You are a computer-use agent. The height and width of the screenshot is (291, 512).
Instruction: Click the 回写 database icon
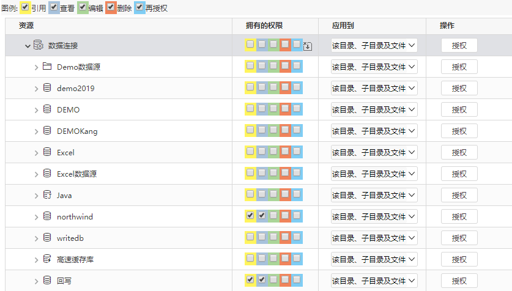pyautogui.click(x=47, y=280)
